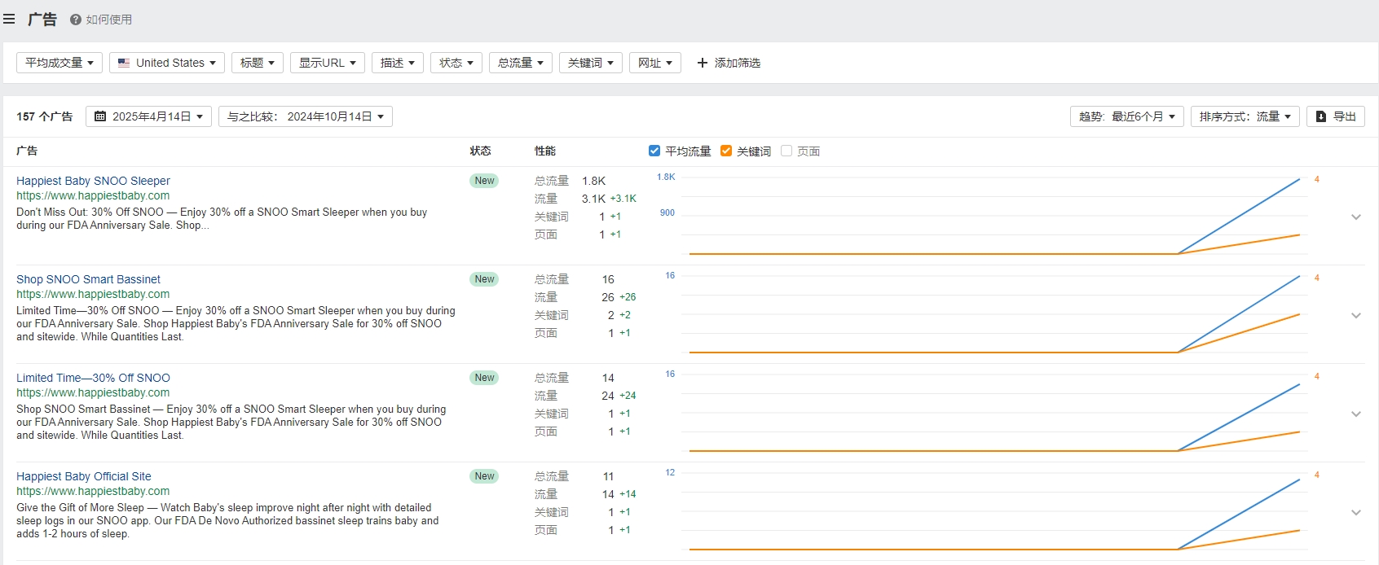The height and width of the screenshot is (565, 1379).
Task: Expand the Happiest Baby SNOO Sleeper row
Action: click(x=1356, y=217)
